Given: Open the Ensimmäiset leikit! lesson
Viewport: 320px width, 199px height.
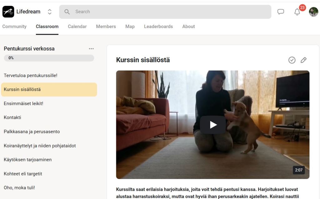Looking at the screenshot, I should point(23,104).
